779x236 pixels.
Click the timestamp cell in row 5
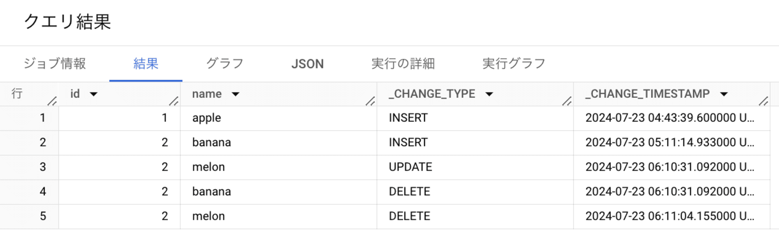671,216
